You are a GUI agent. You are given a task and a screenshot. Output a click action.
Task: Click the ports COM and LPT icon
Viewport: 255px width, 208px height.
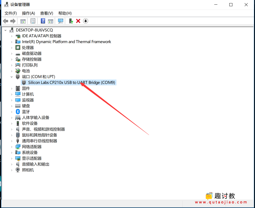[18, 77]
